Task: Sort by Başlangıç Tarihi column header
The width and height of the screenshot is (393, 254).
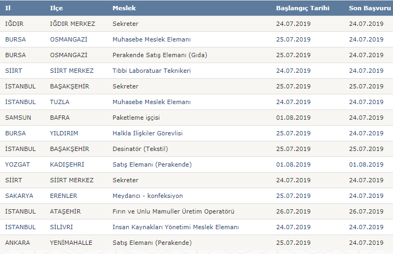Action: 302,8
